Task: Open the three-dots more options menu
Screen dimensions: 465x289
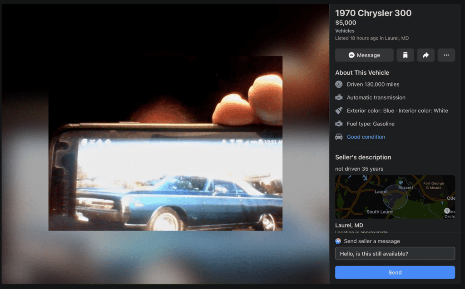Action: click(446, 55)
